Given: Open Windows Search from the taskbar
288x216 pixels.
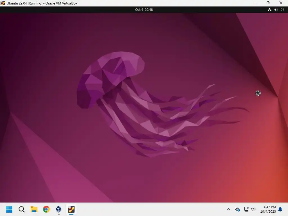Looking at the screenshot, I should coord(21,209).
